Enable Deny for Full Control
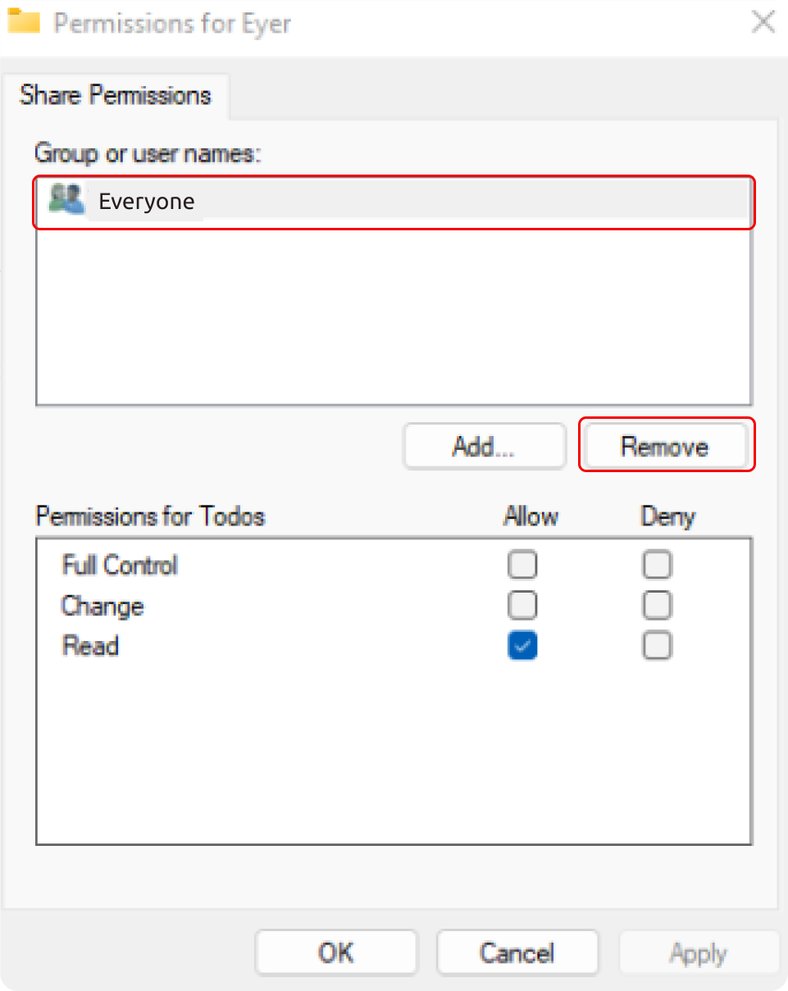The height and width of the screenshot is (991, 788). tap(657, 565)
